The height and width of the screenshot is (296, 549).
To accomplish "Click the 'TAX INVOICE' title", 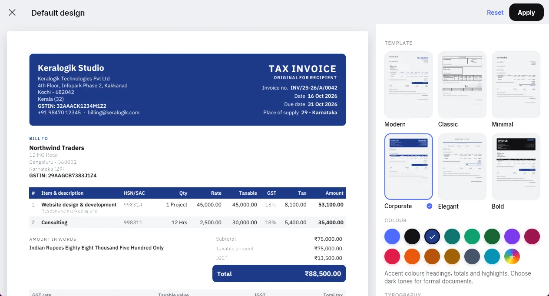I will tap(302, 69).
